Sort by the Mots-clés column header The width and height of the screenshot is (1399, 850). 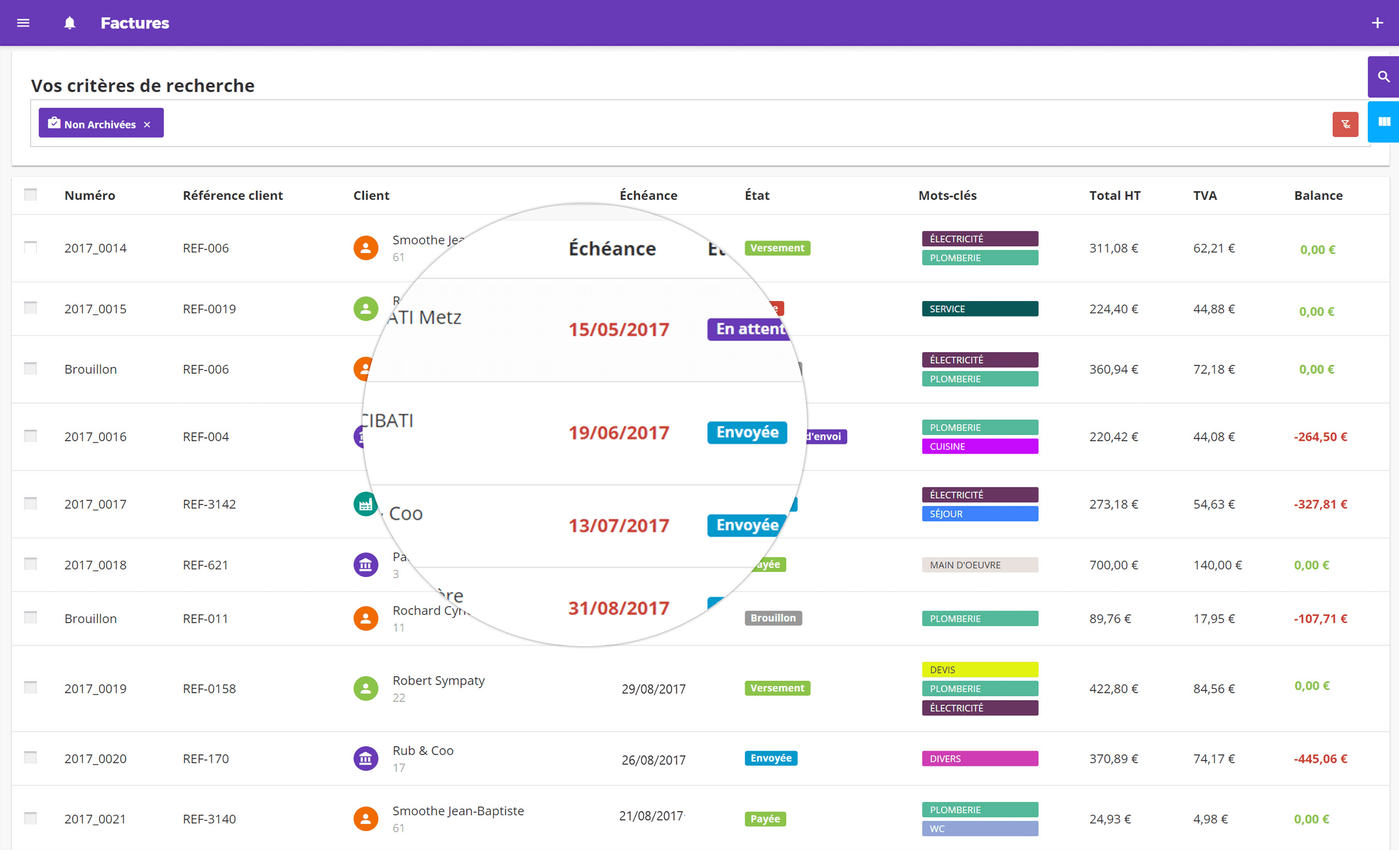[x=948, y=195]
